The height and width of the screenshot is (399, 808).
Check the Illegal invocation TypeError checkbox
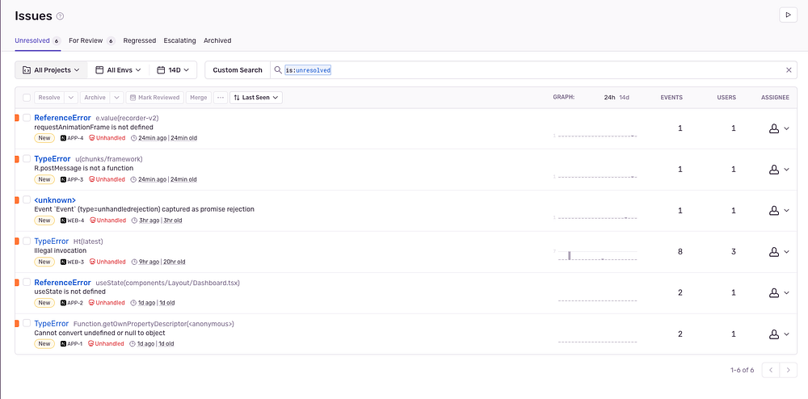coord(27,241)
